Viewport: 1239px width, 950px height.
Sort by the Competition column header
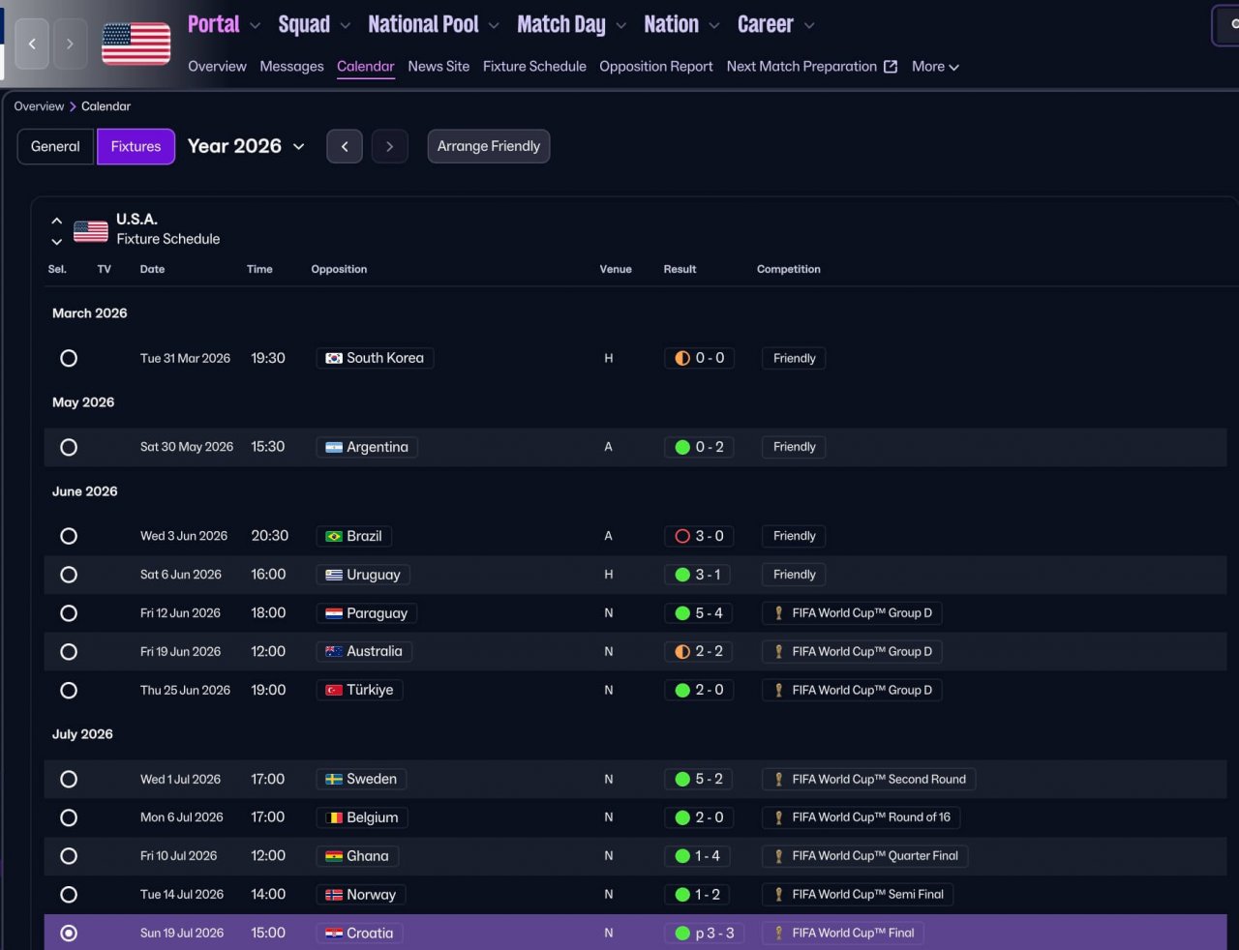click(788, 270)
